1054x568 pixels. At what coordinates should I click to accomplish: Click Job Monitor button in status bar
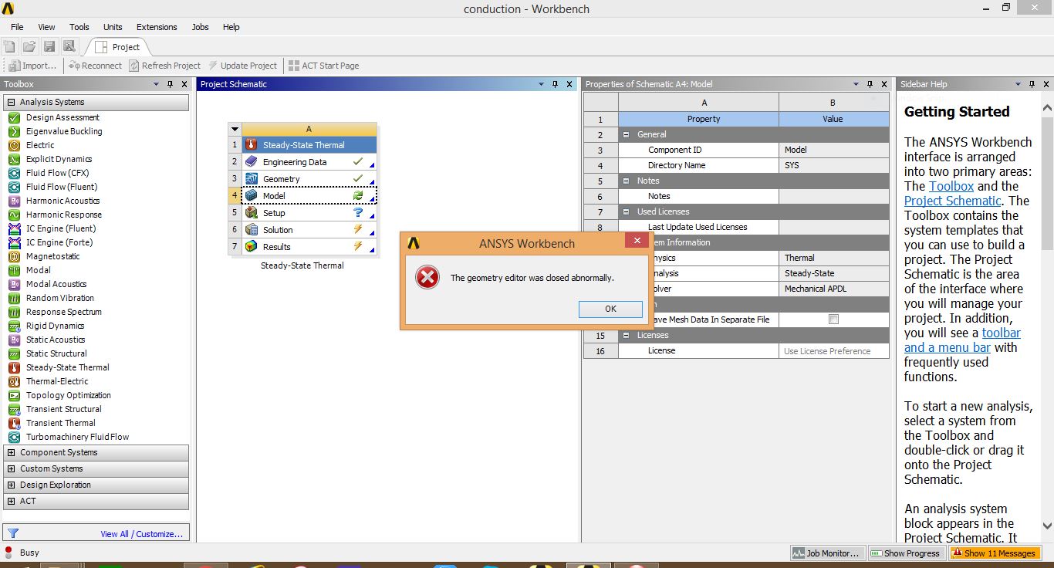point(826,553)
